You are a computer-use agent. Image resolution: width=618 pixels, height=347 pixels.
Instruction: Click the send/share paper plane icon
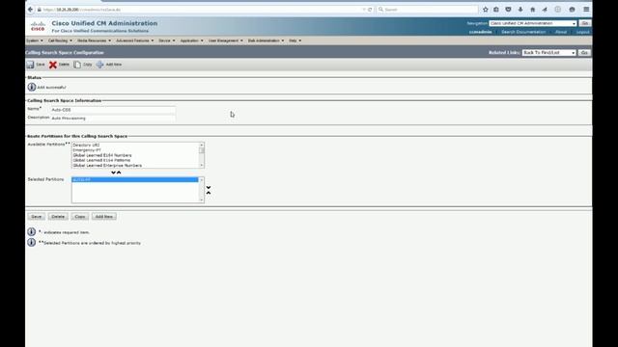click(545, 10)
